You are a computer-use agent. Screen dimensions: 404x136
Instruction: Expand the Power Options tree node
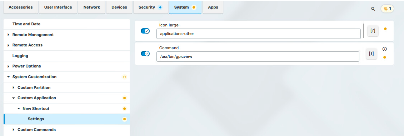(9, 66)
